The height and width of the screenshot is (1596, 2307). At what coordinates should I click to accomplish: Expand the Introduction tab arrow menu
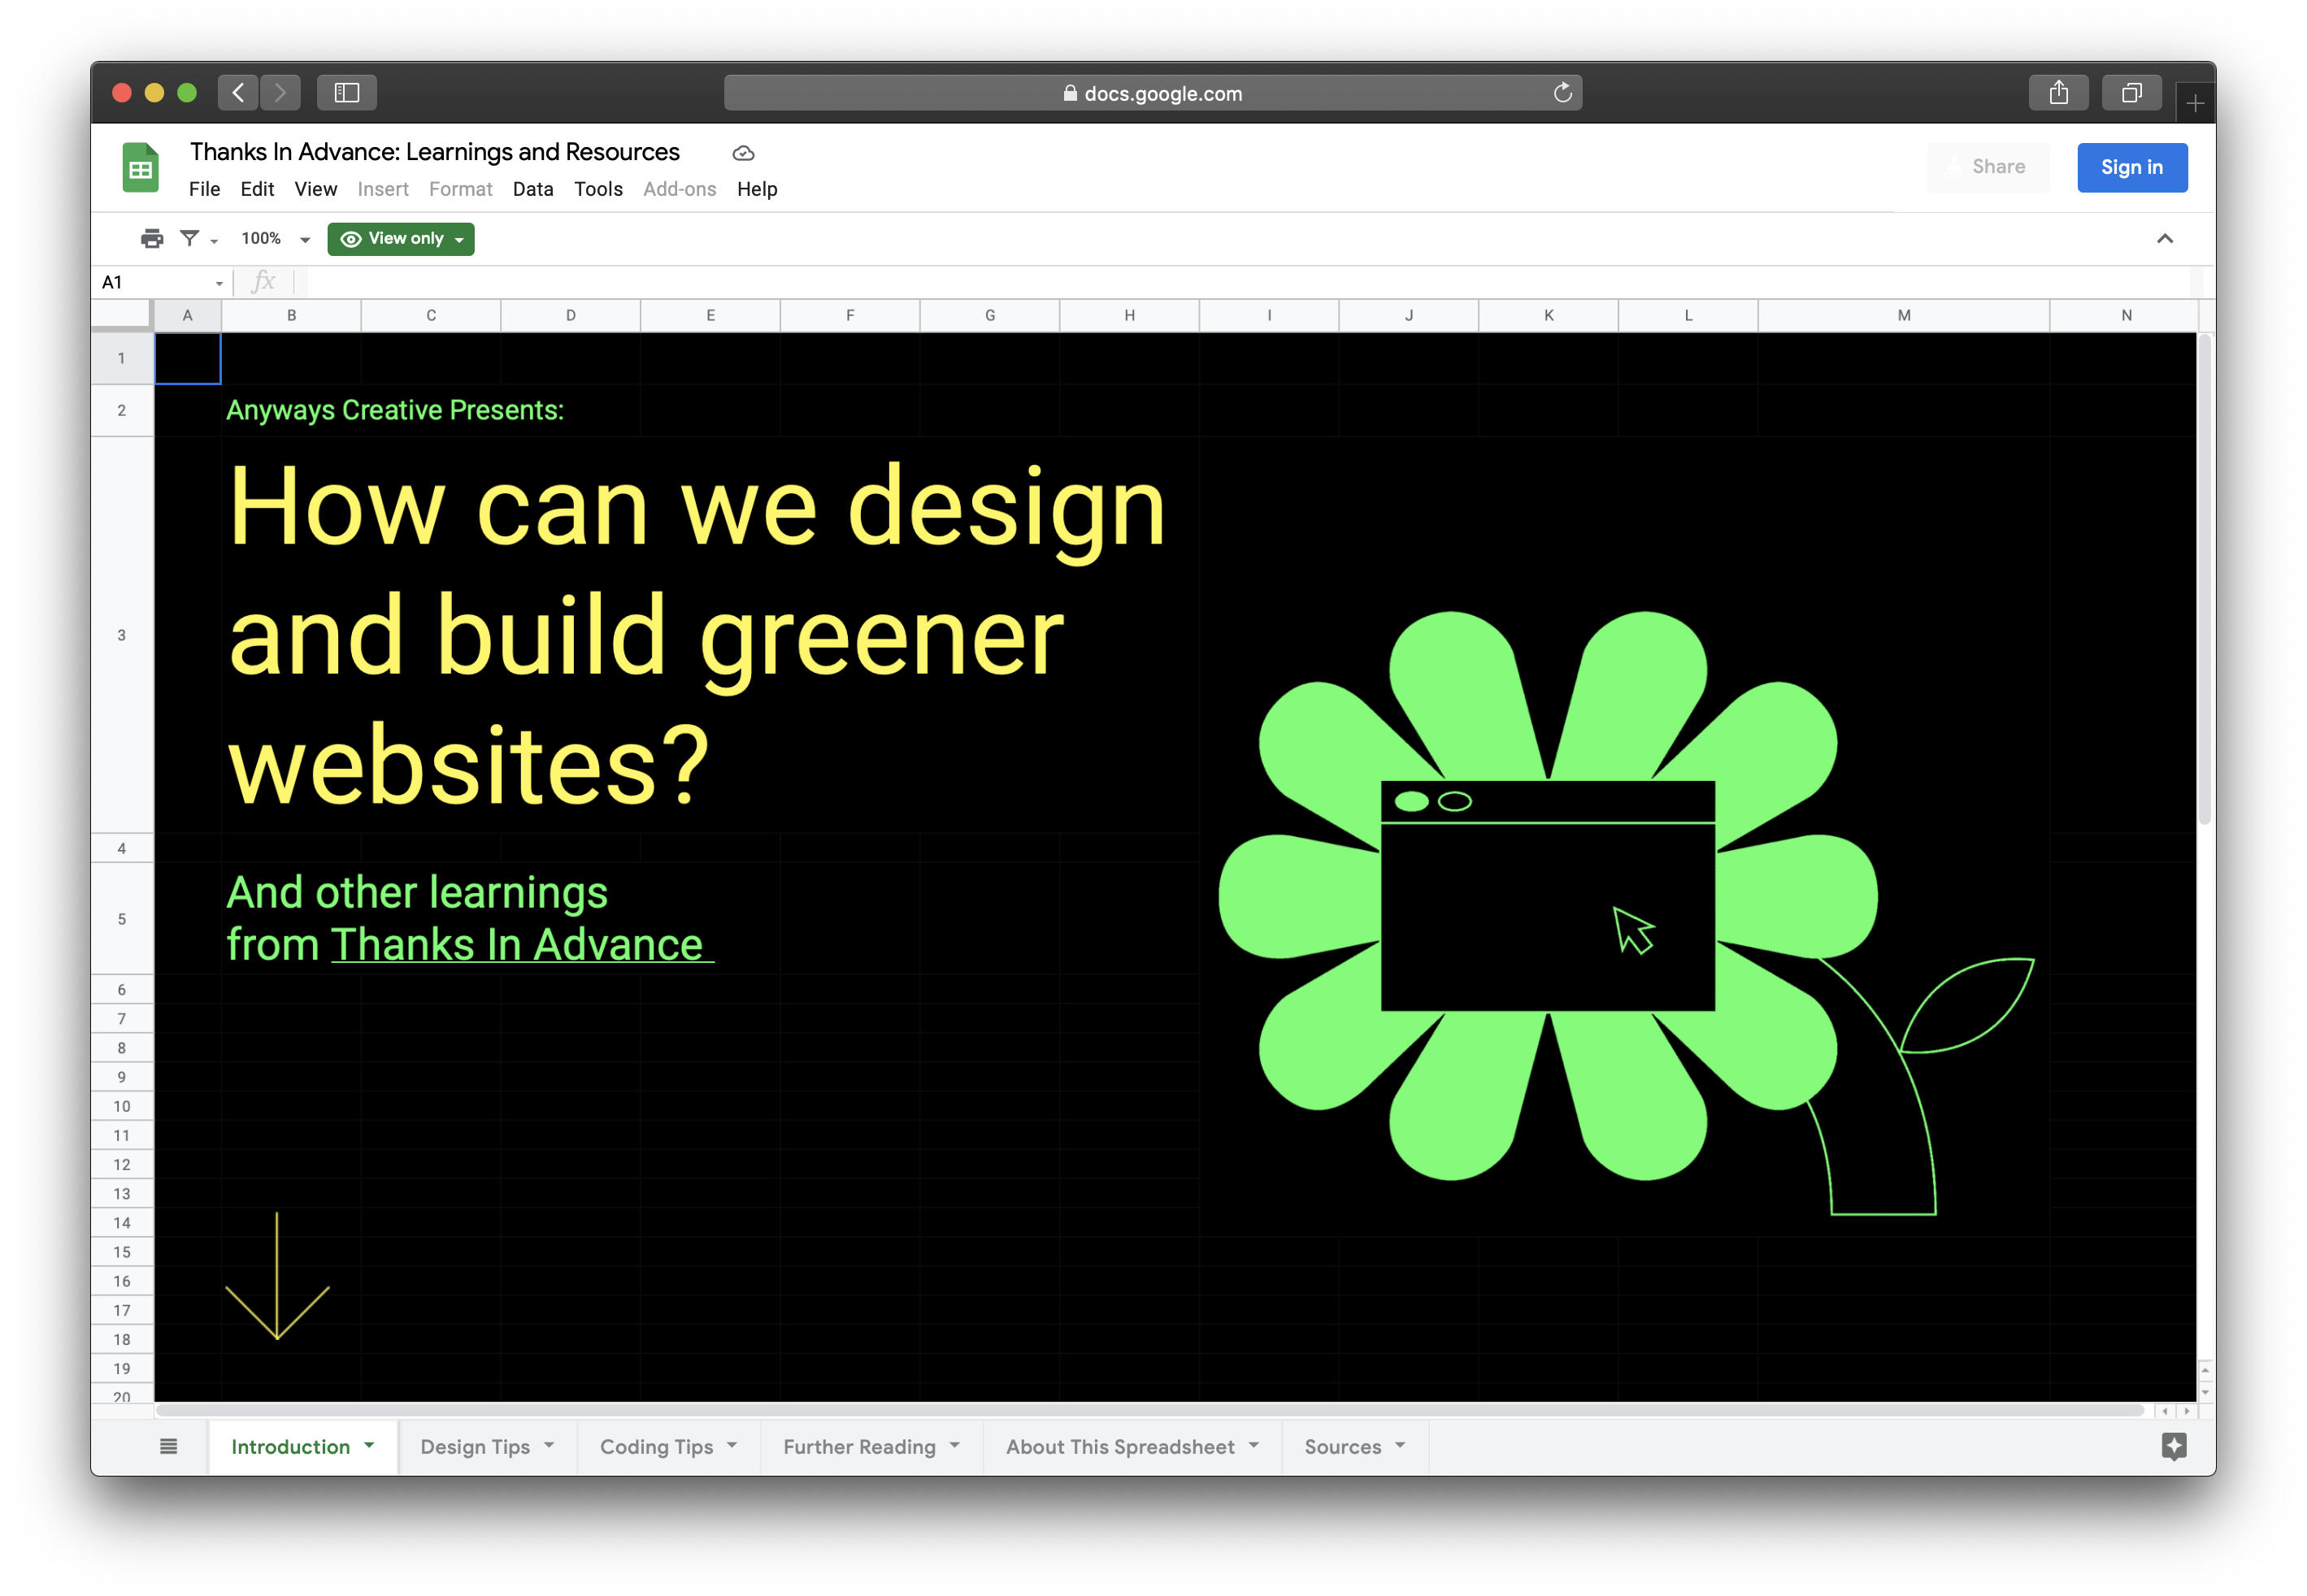pyautogui.click(x=369, y=1445)
